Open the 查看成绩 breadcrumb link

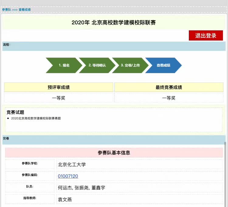pyautogui.click(x=25, y=10)
